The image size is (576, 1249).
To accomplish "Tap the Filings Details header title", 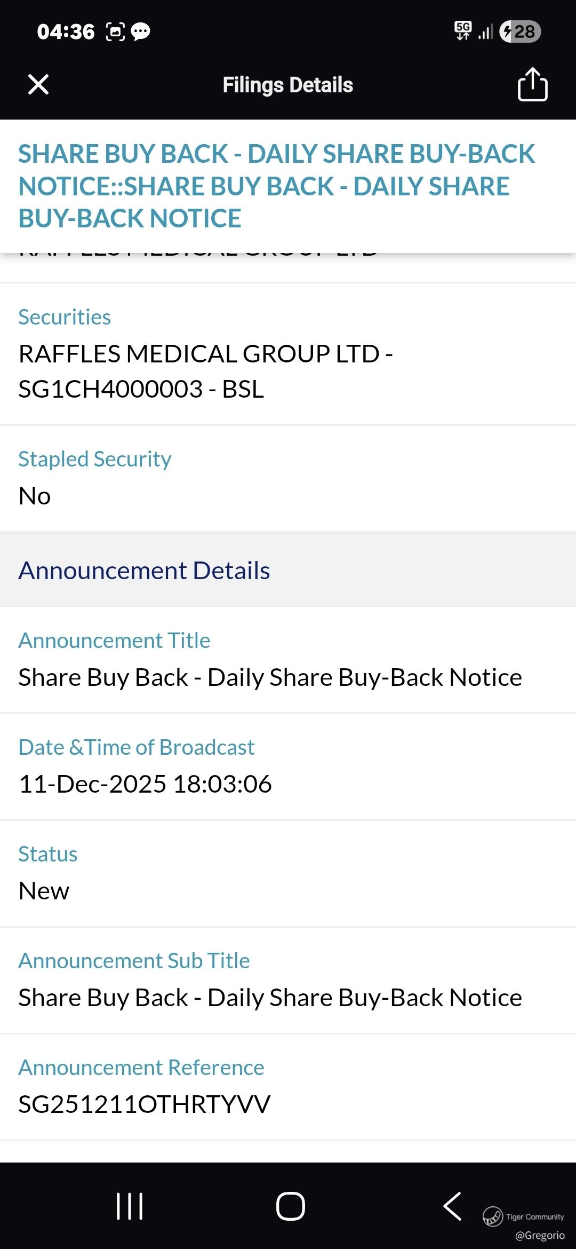I will [288, 85].
